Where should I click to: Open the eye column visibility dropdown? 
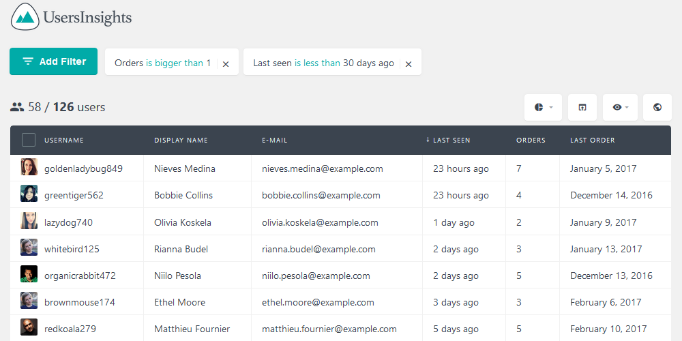click(x=620, y=108)
